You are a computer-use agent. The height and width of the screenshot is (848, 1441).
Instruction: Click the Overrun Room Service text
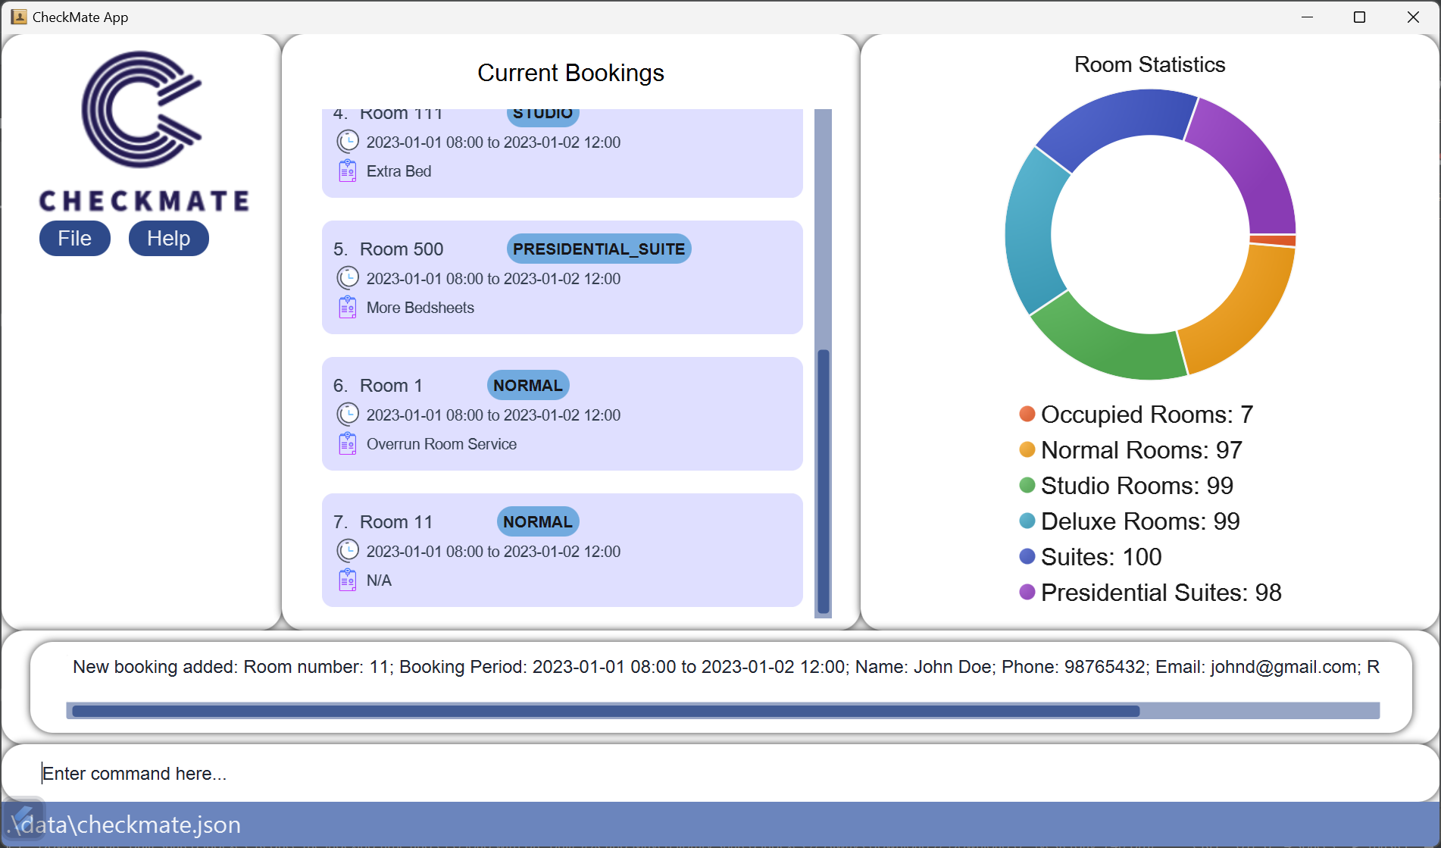click(442, 444)
